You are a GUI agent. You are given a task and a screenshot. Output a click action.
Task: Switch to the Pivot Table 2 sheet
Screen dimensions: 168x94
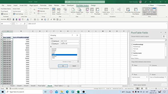click(x=59, y=86)
